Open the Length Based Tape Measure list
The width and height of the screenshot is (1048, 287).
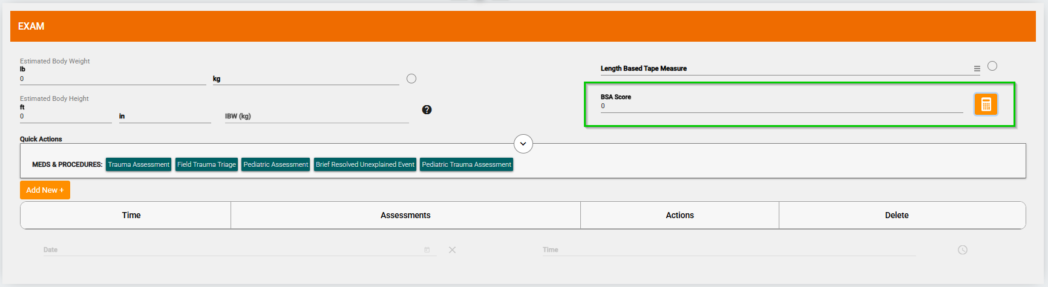coord(977,69)
